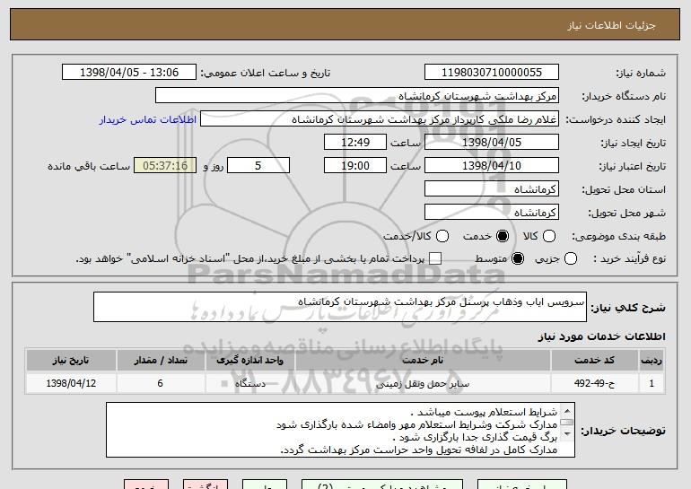Click the general need description text box
The image size is (691, 489).
point(340,307)
